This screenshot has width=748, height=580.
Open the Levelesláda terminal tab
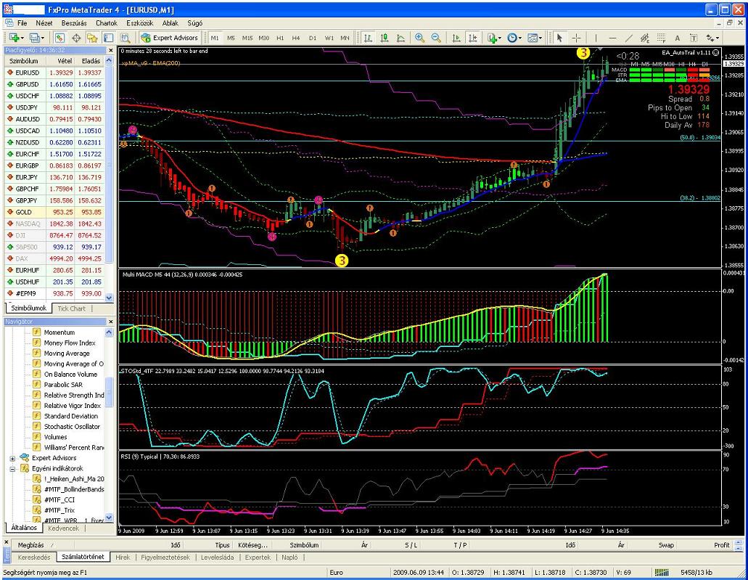point(217,557)
